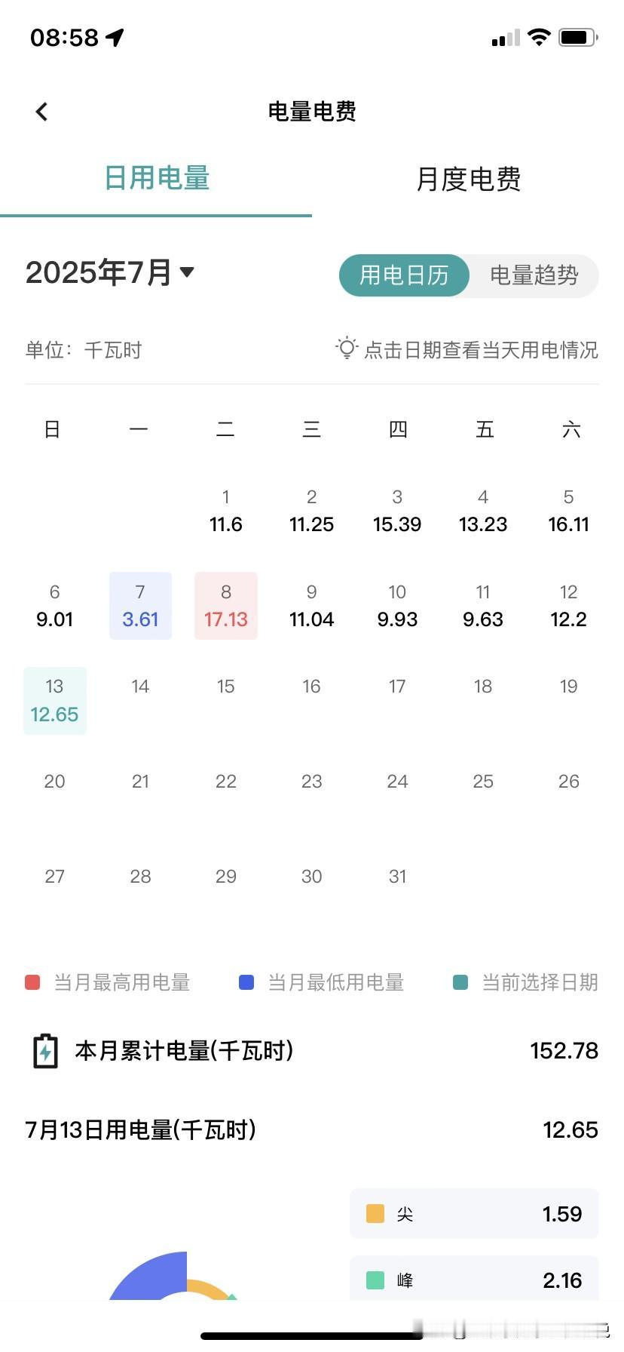Tap the 峰 2.16 usage row

474,1278
